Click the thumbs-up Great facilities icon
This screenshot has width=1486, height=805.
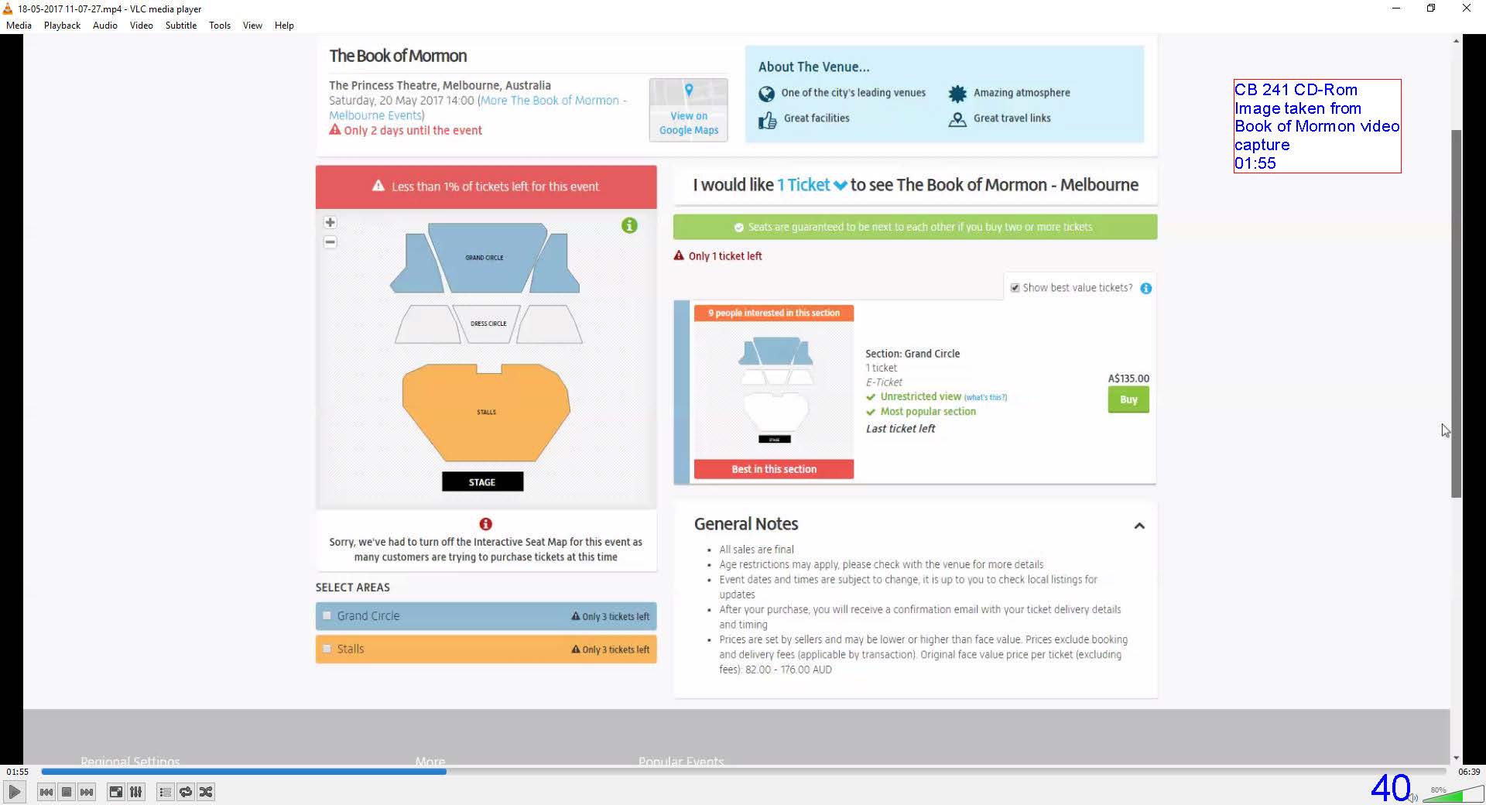(767, 120)
